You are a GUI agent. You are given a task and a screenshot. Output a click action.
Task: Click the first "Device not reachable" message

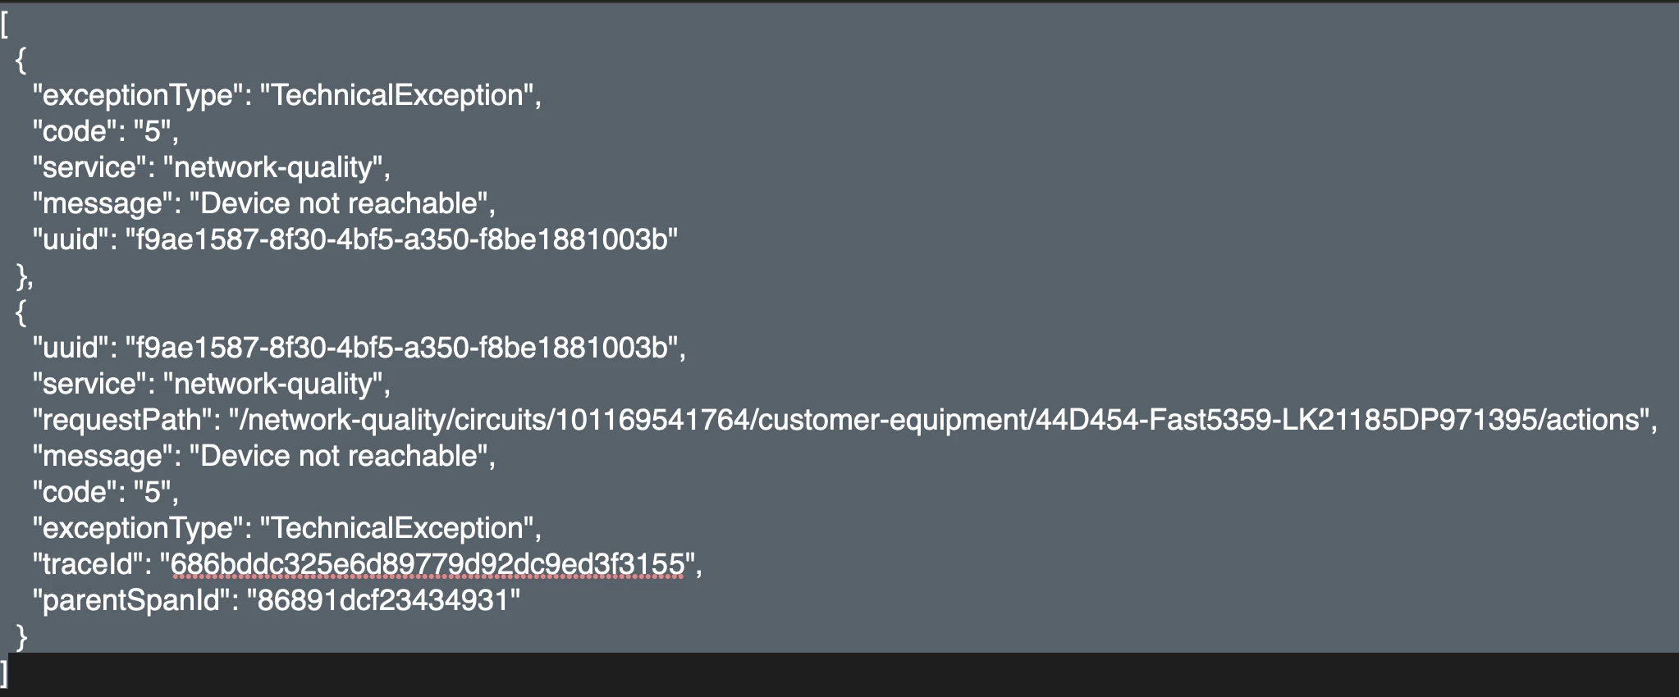pos(339,203)
